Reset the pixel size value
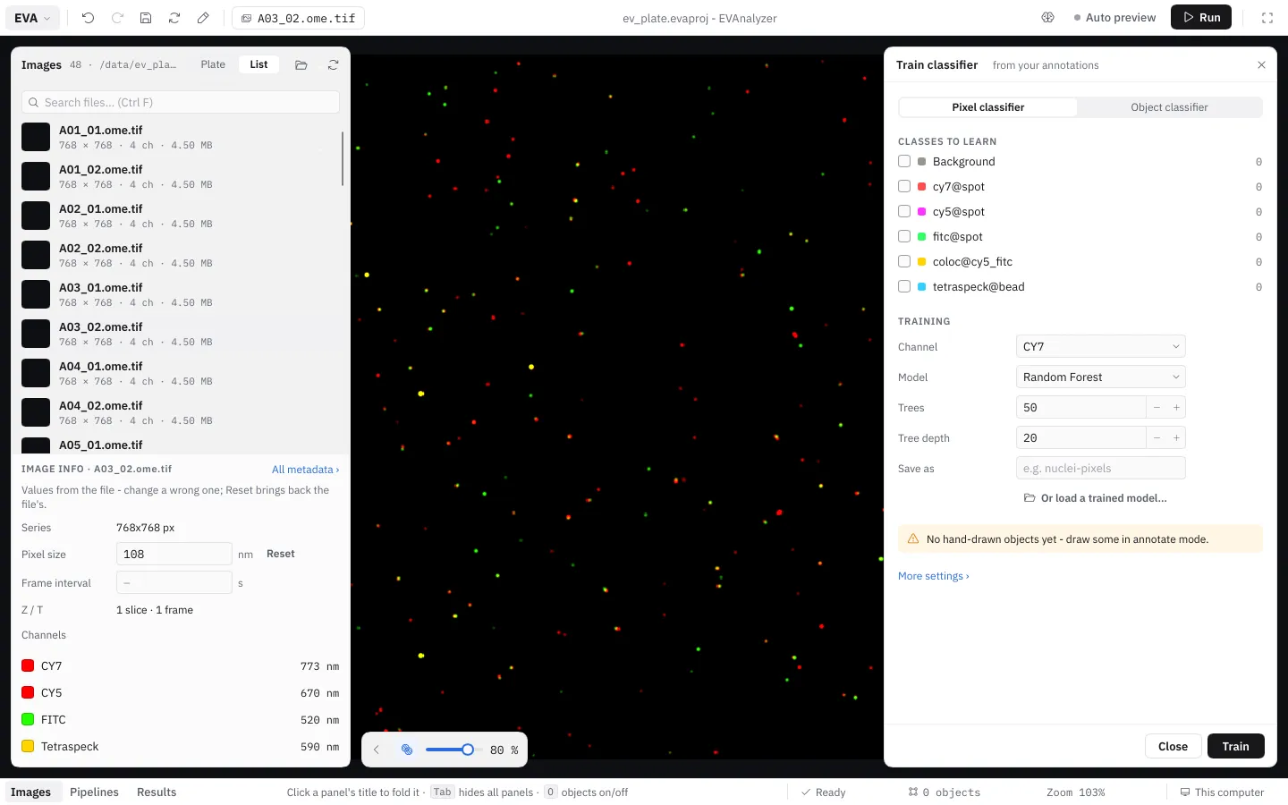The height and width of the screenshot is (805, 1288). coord(281,555)
